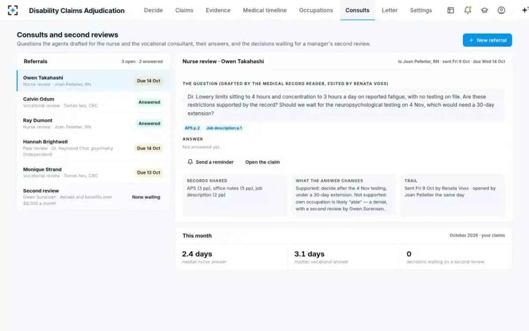Click the graduation cap training icon
The height and width of the screenshot is (331, 529).
[x=484, y=10]
